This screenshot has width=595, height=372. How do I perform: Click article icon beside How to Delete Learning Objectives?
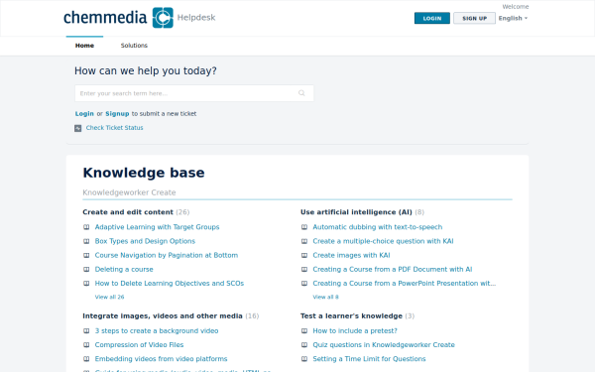click(x=86, y=283)
